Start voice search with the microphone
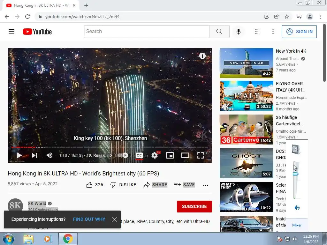The width and height of the screenshot is (327, 245). [238, 32]
